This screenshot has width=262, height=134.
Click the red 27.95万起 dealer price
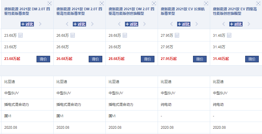pyautogui.click(x=169, y=59)
